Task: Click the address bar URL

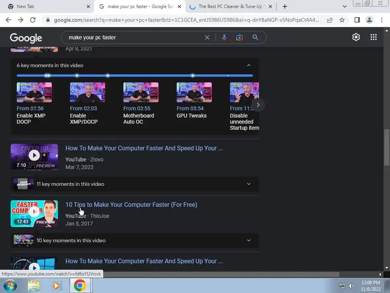Action: coord(186,20)
